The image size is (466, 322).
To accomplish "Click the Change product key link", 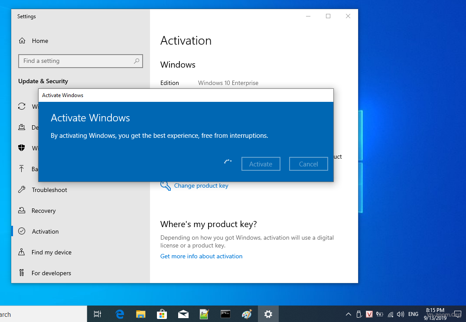I will pyautogui.click(x=201, y=185).
